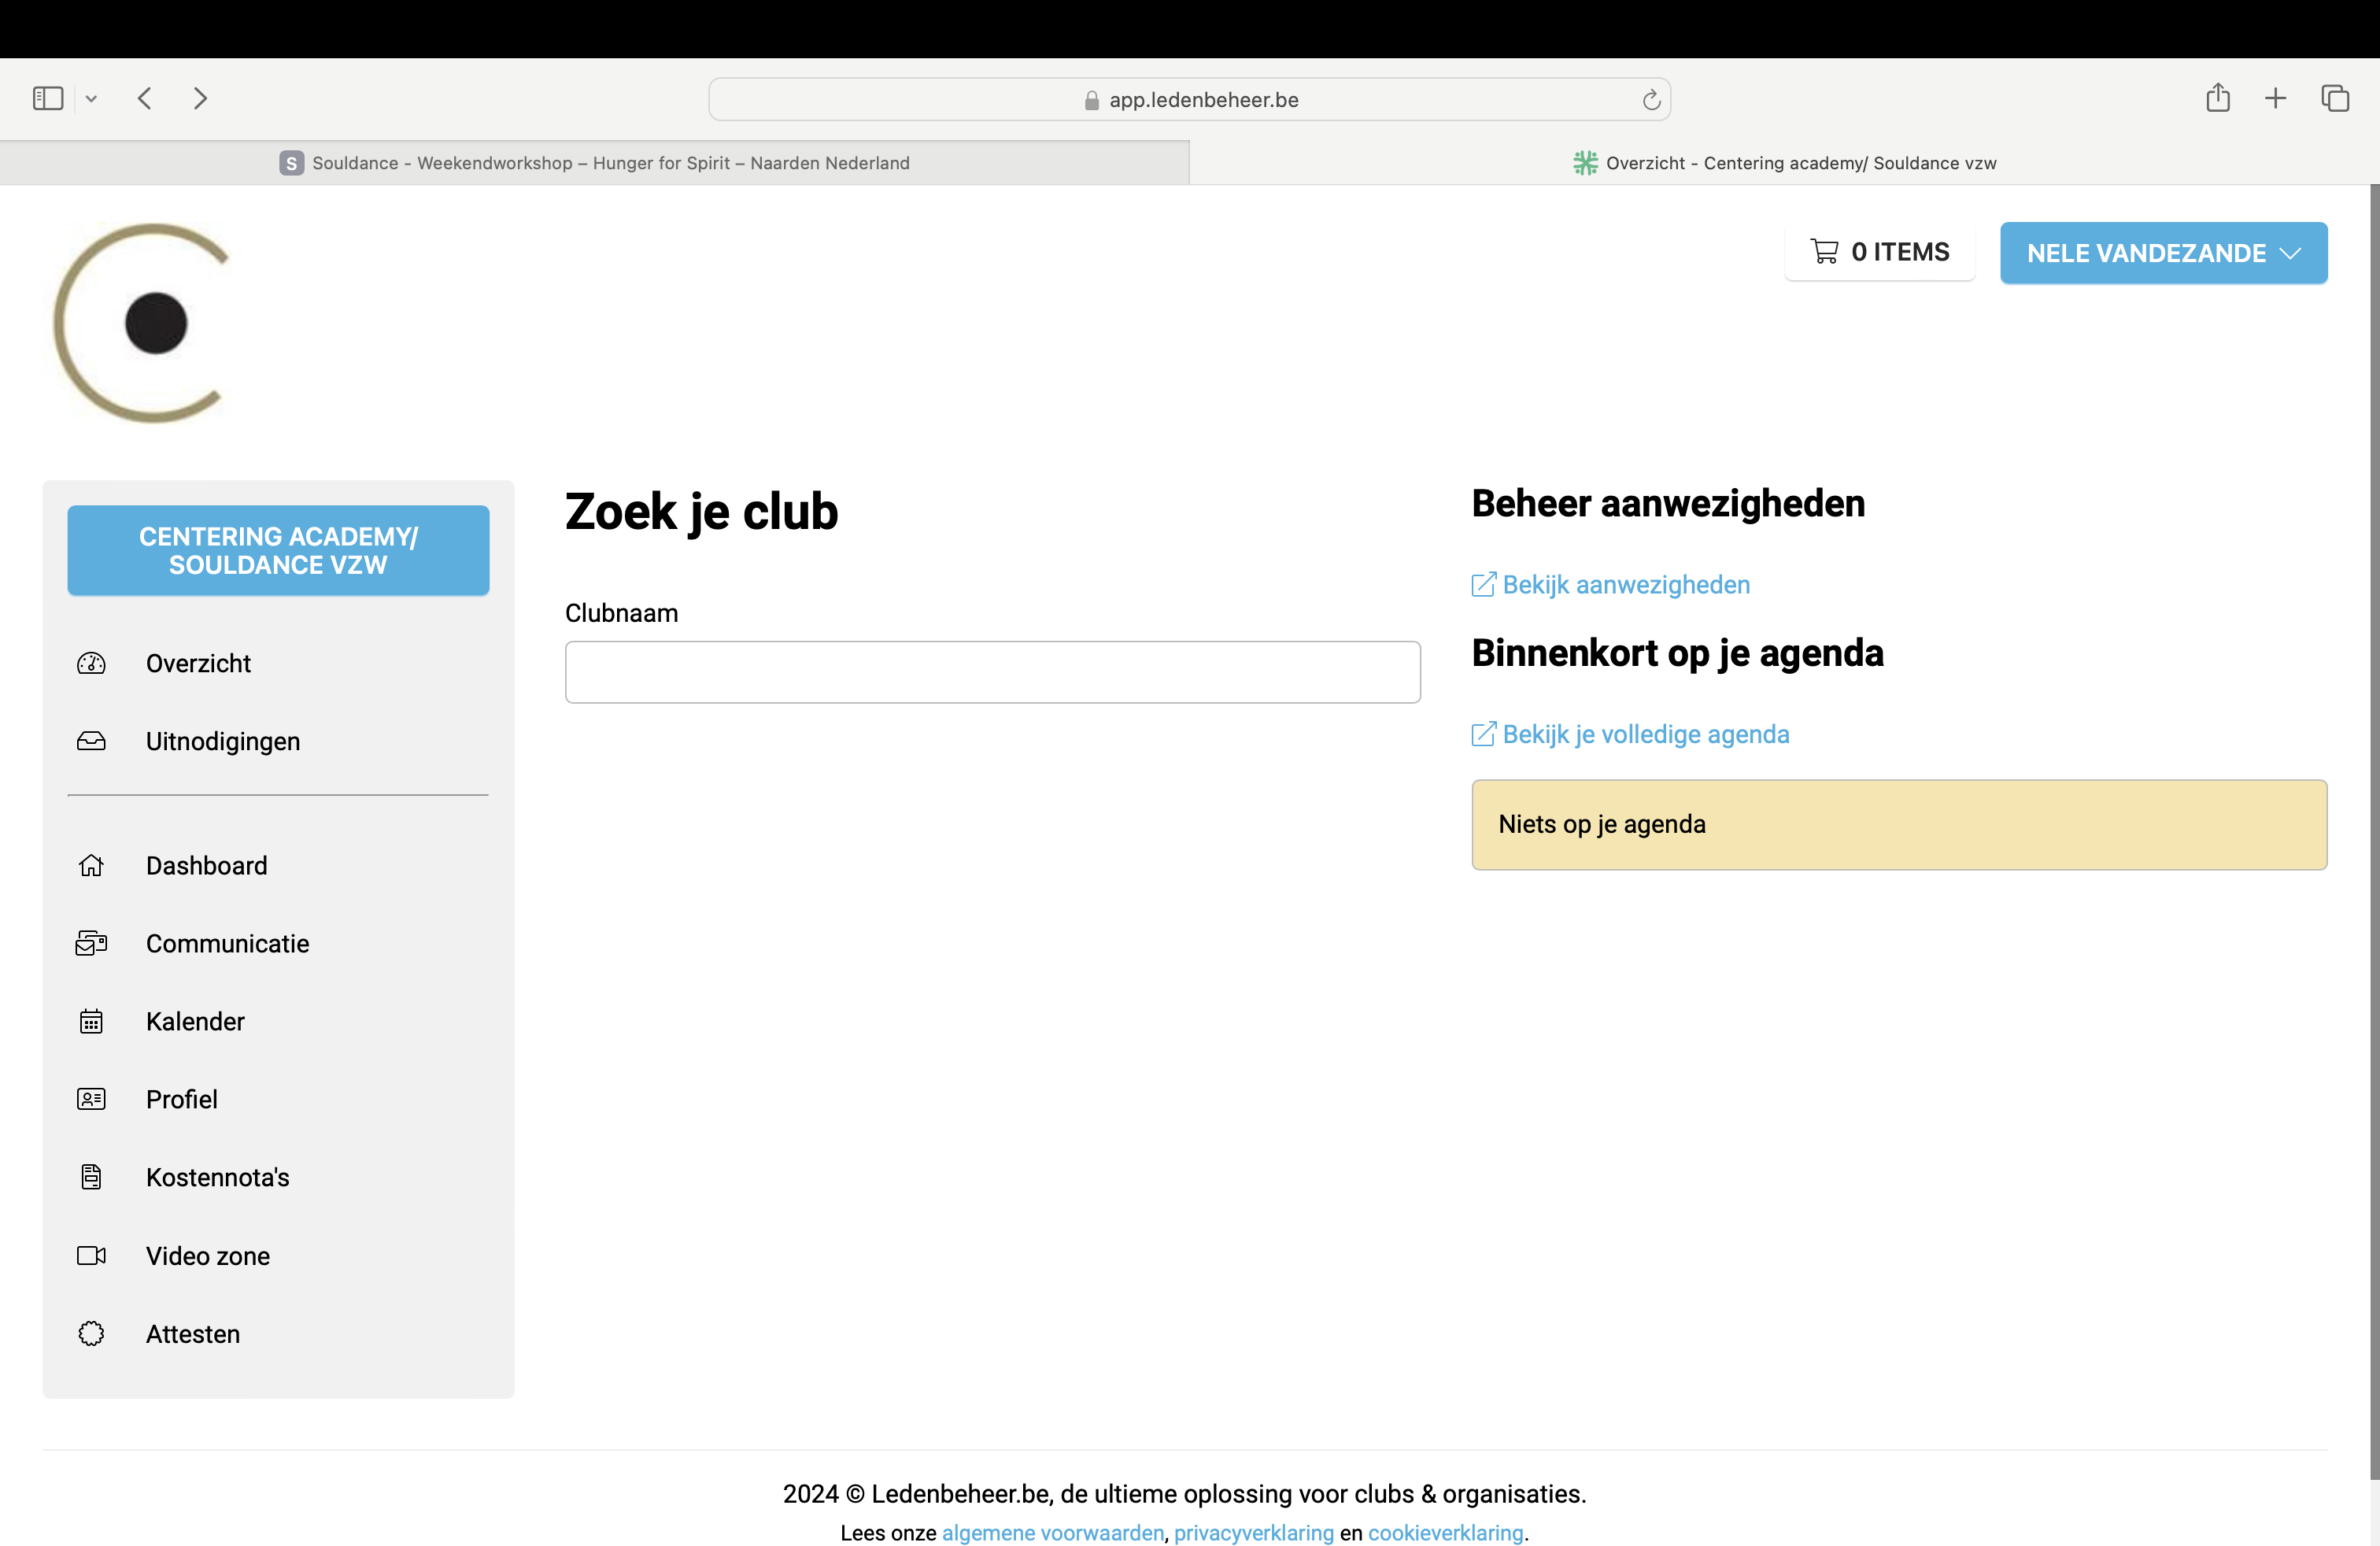Open Bekijk aanwezigheden link

tap(1610, 585)
